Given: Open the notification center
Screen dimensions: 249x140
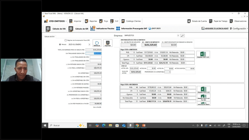Looking at the screenshot, I should tap(244, 125).
